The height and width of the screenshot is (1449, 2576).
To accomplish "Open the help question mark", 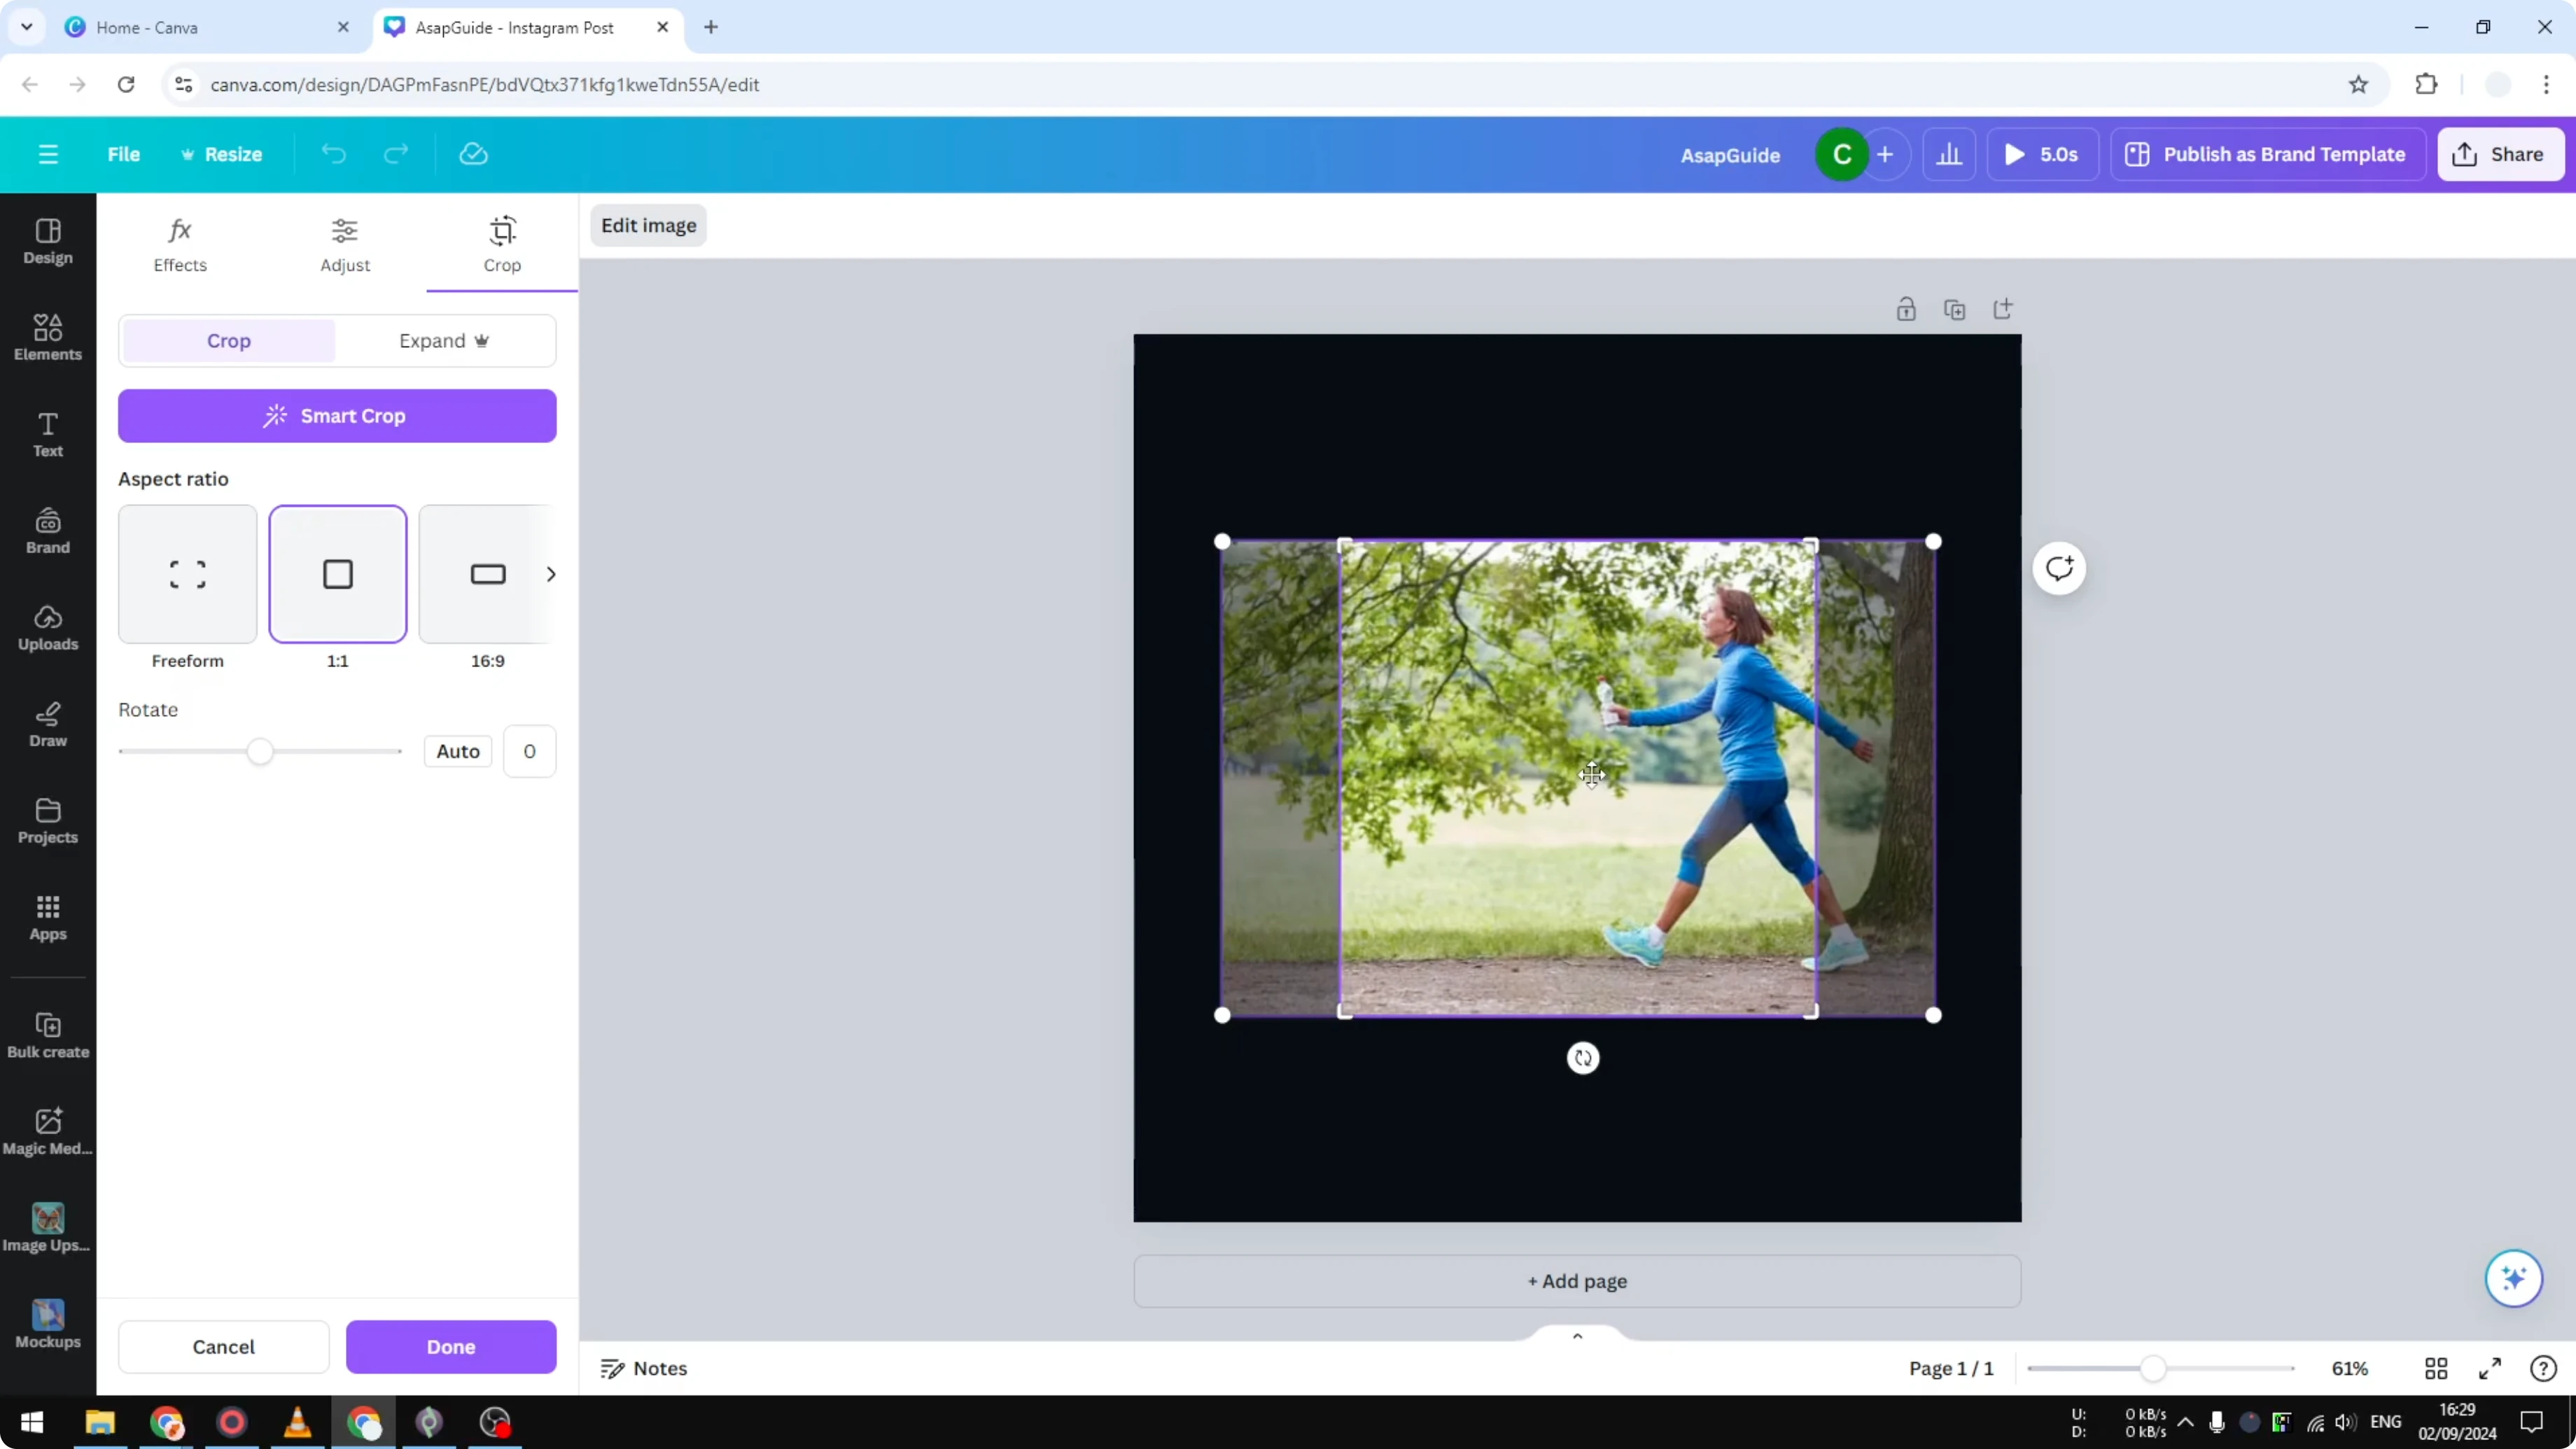I will point(2543,1368).
